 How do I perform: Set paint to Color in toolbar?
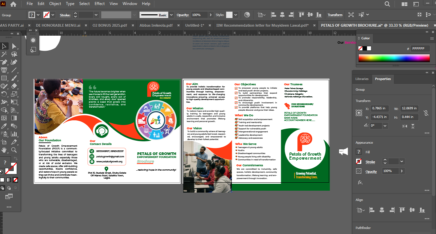tap(2, 180)
